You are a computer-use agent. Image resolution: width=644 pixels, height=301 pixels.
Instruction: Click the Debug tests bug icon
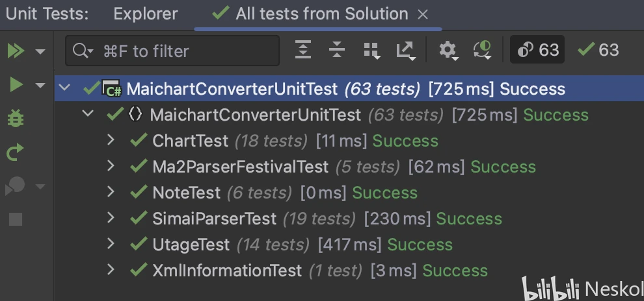16,119
